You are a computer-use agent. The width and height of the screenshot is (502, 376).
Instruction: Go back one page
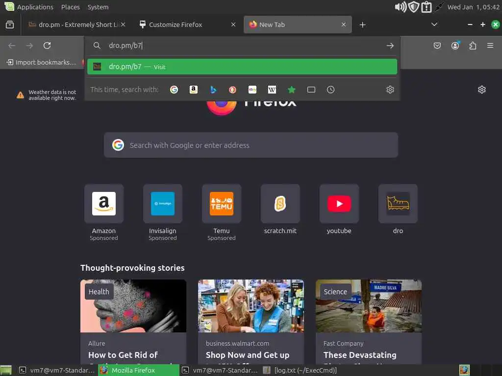[x=12, y=46]
